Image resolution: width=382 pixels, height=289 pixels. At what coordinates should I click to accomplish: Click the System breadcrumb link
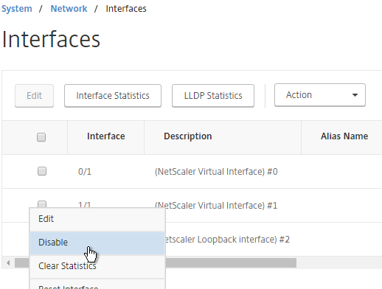[x=17, y=9]
